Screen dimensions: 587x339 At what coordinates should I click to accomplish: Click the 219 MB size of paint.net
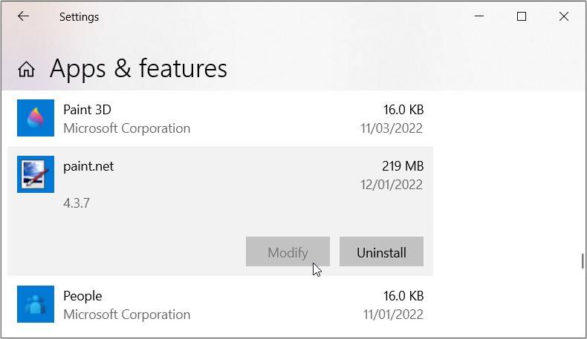(x=402, y=166)
